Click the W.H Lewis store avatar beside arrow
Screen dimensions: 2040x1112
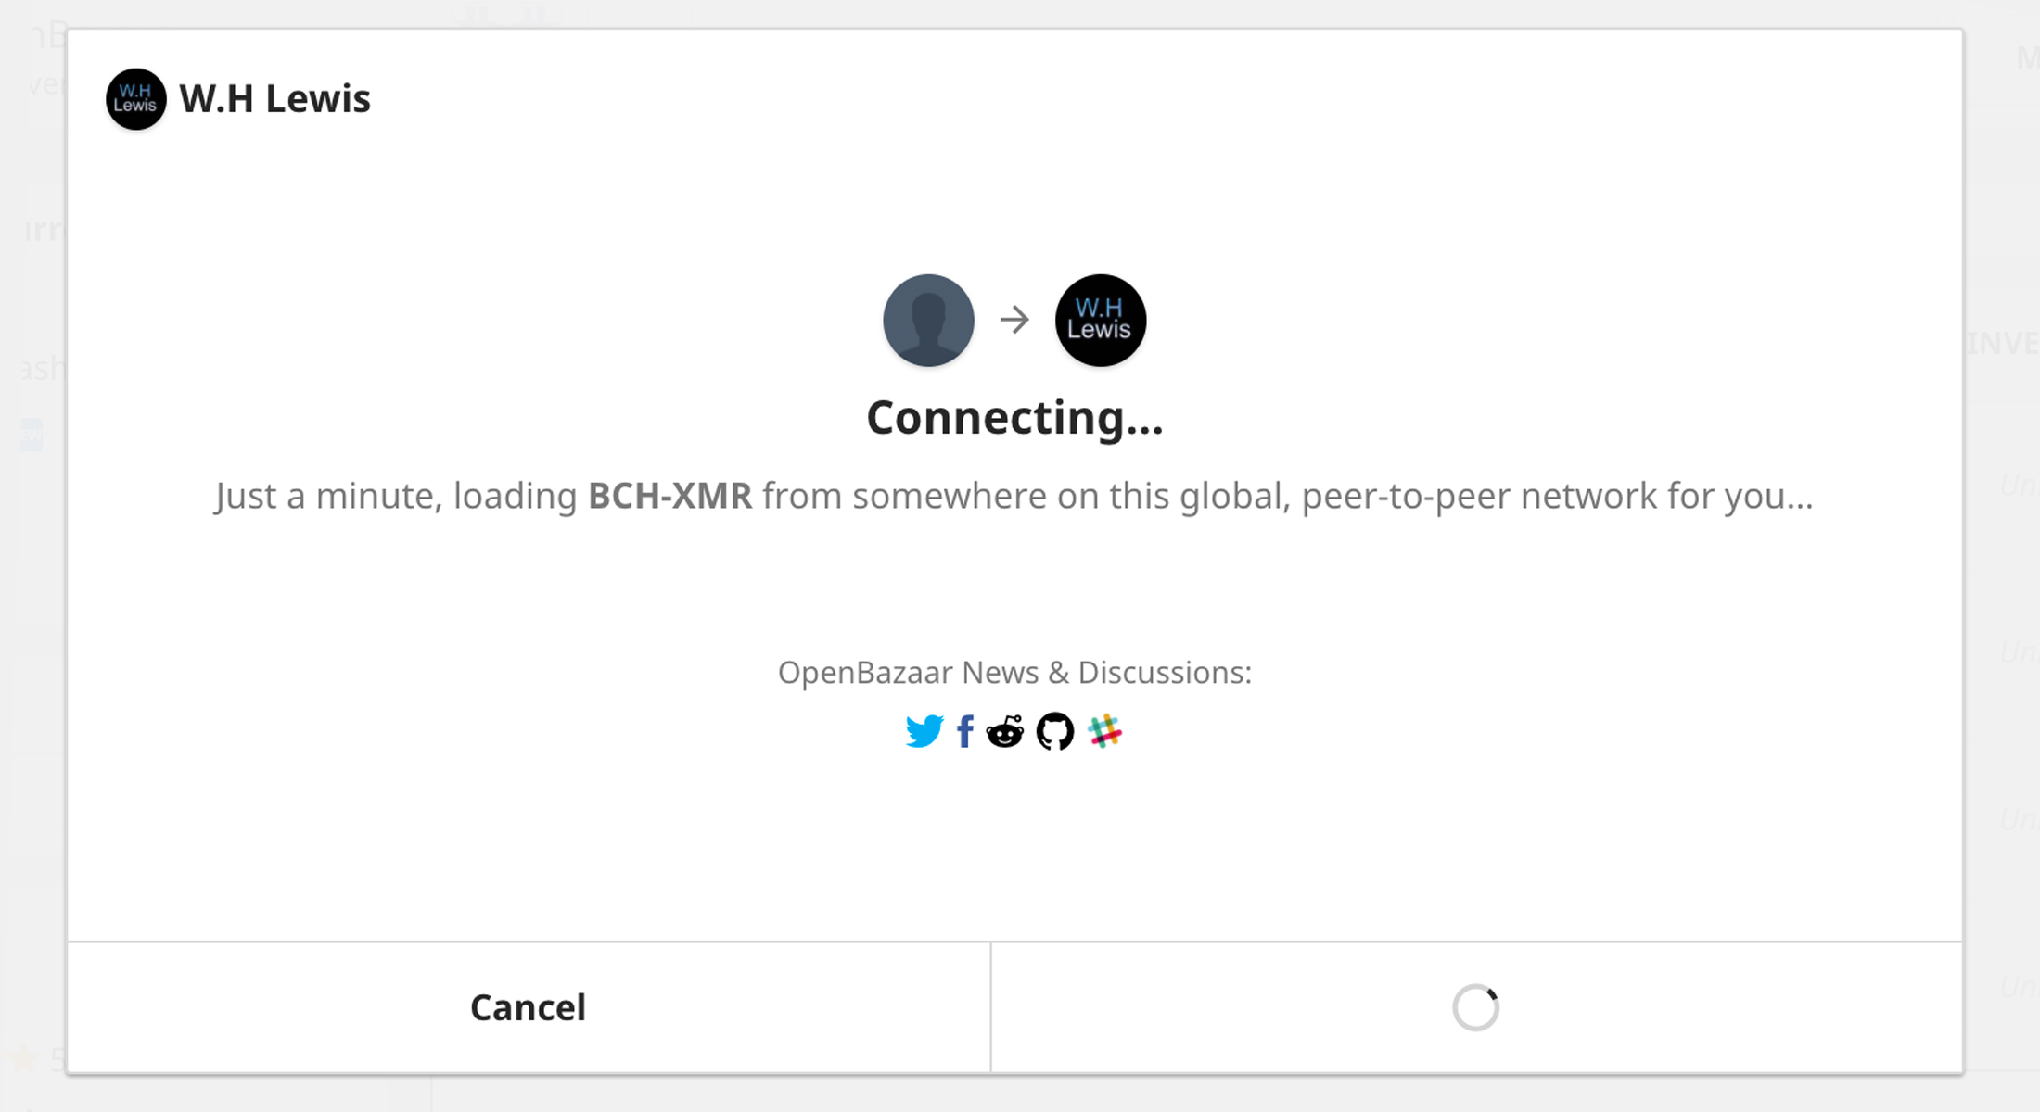pyautogui.click(x=1100, y=321)
